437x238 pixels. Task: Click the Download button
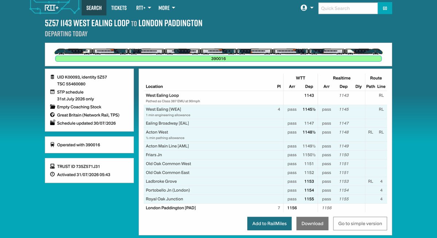point(312,223)
